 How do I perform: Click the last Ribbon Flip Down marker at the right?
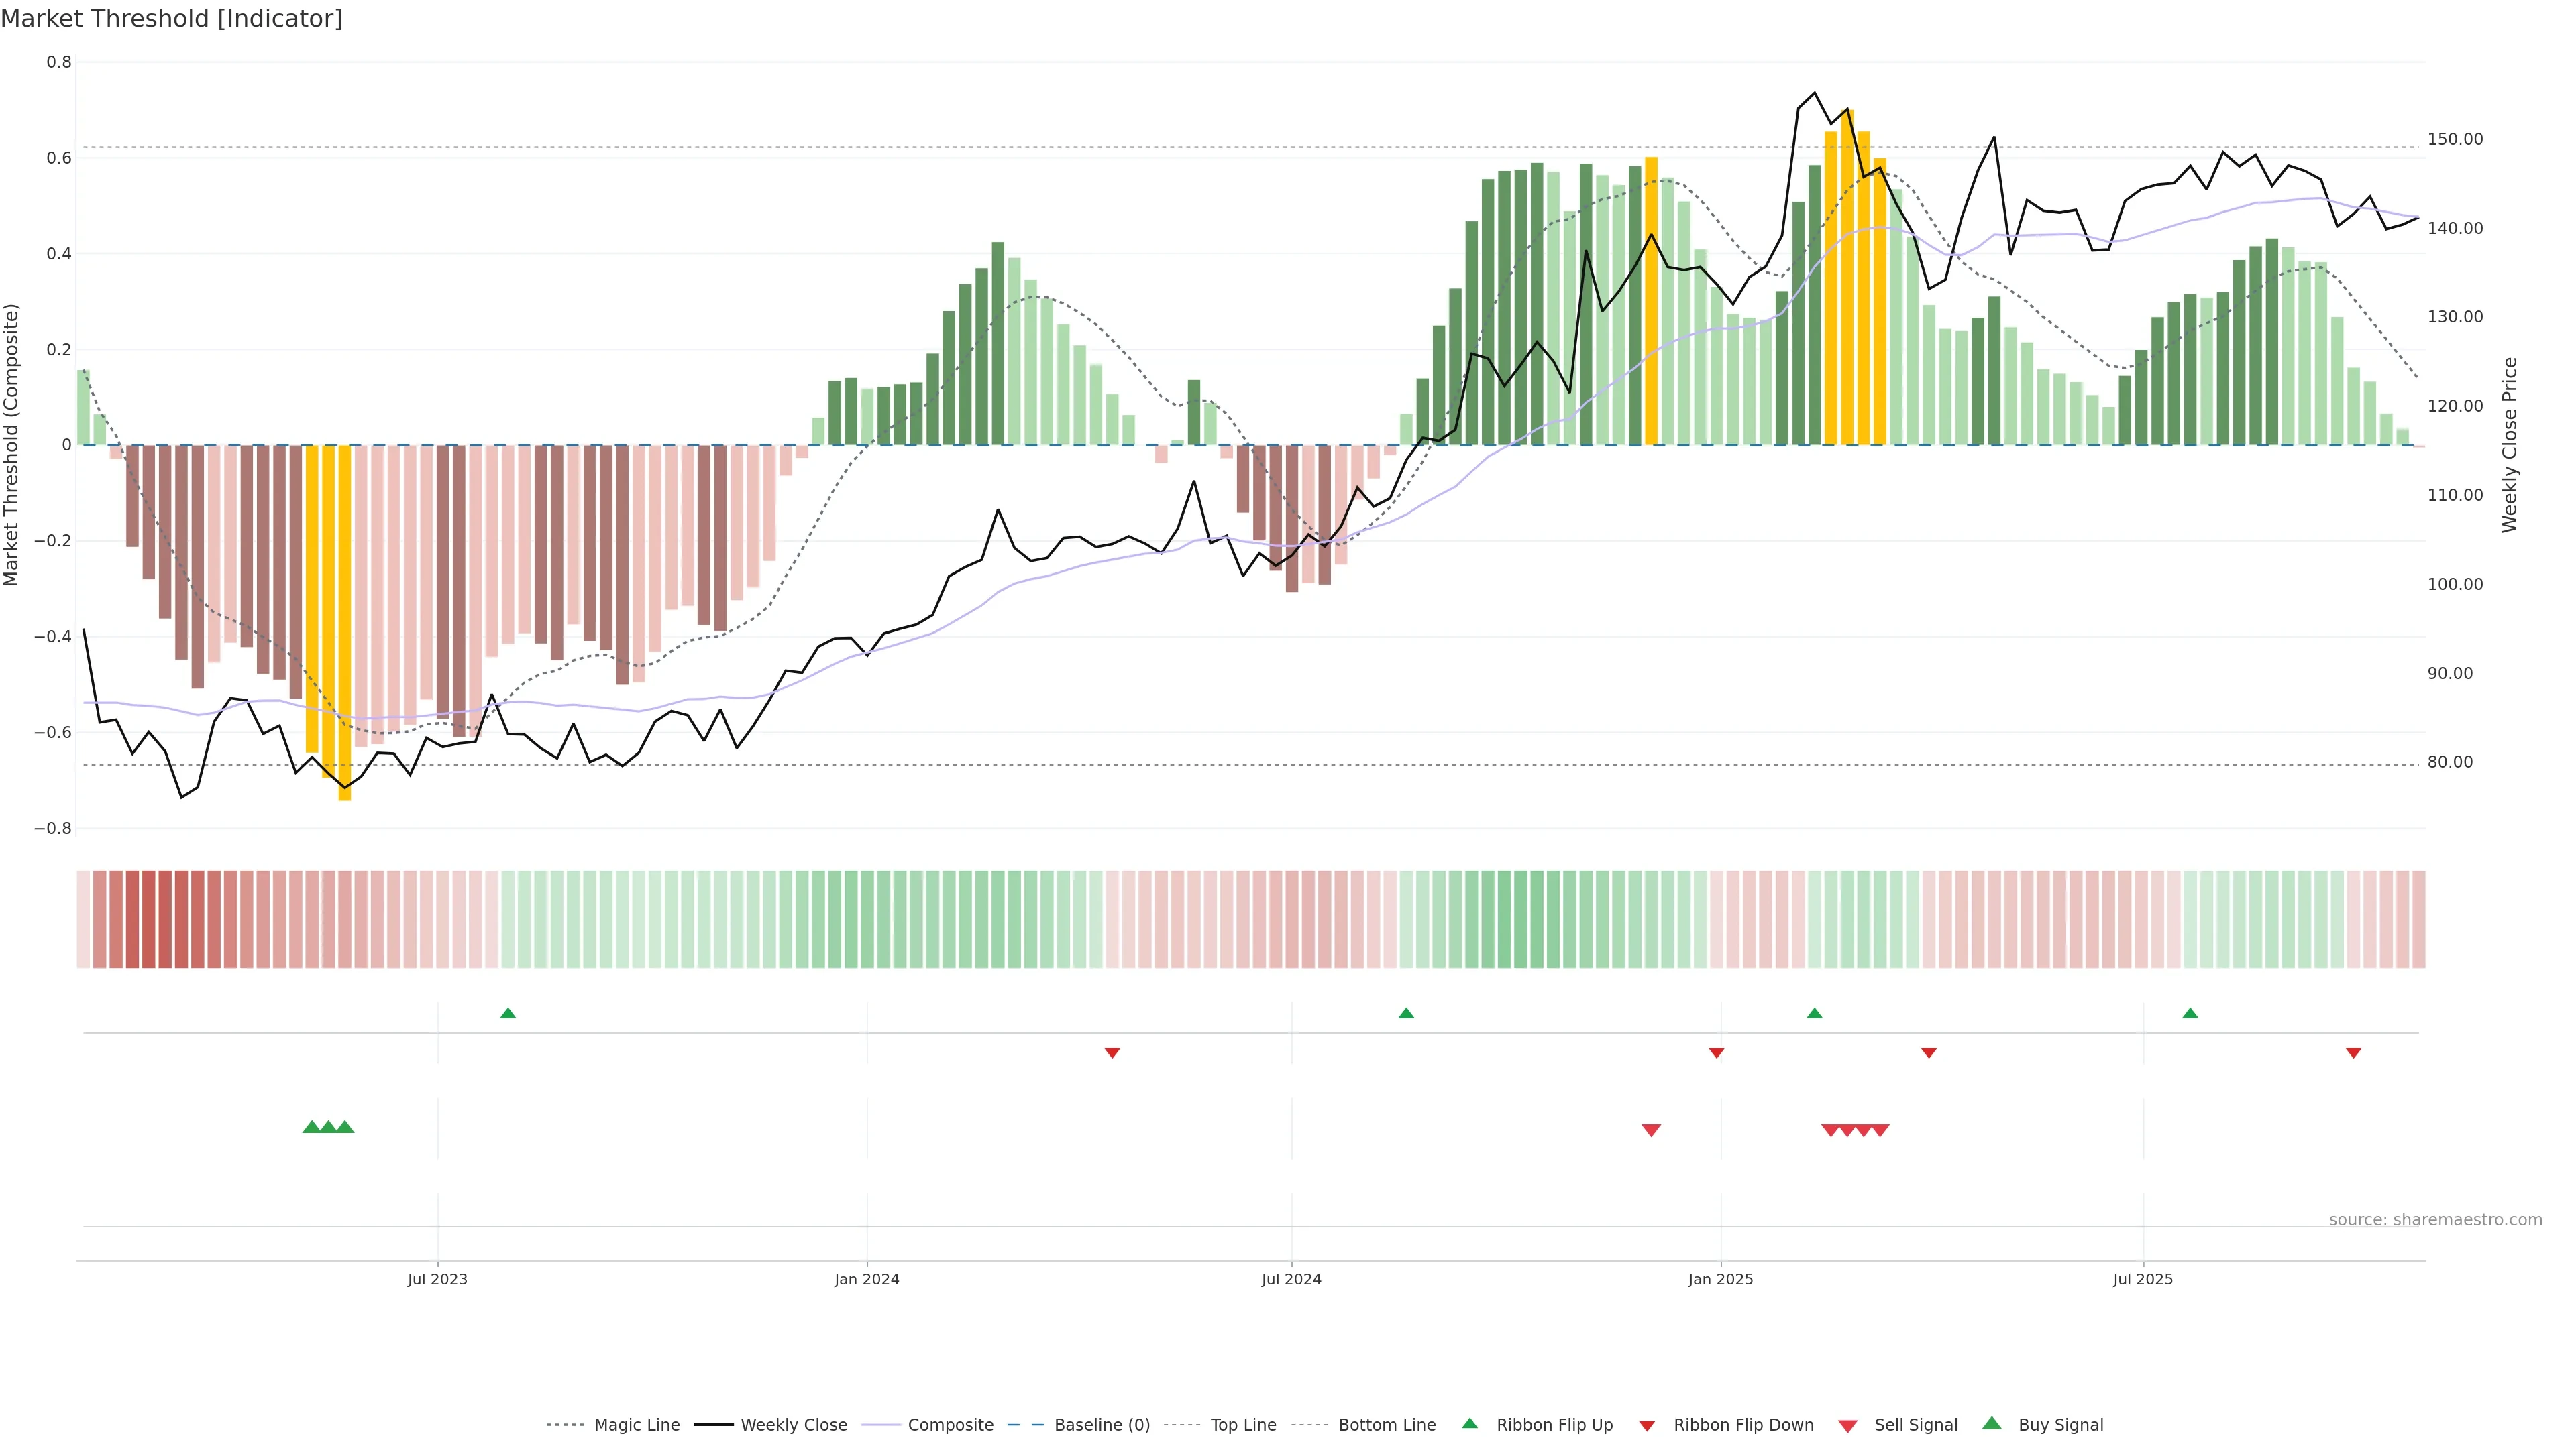2353,1052
